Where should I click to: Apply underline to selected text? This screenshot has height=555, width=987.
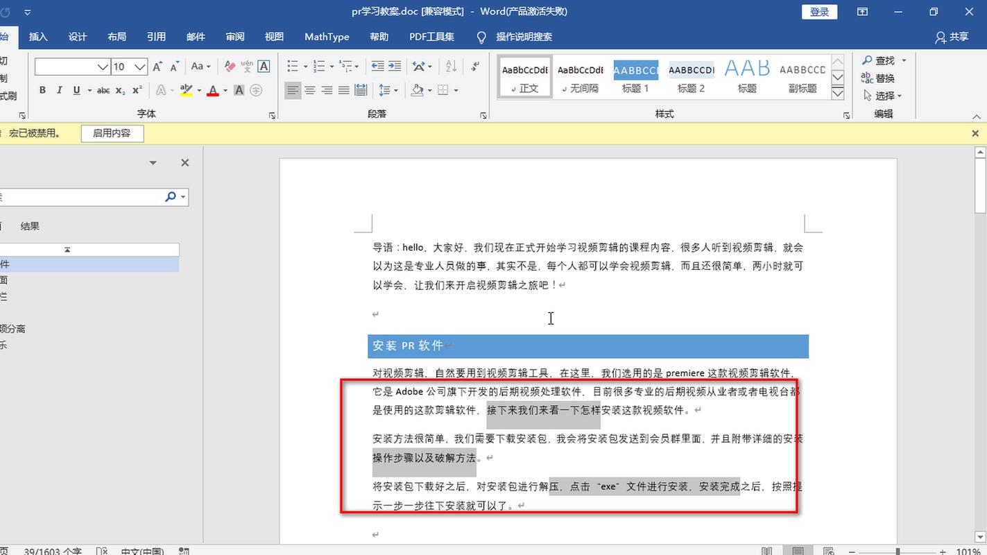[76, 90]
